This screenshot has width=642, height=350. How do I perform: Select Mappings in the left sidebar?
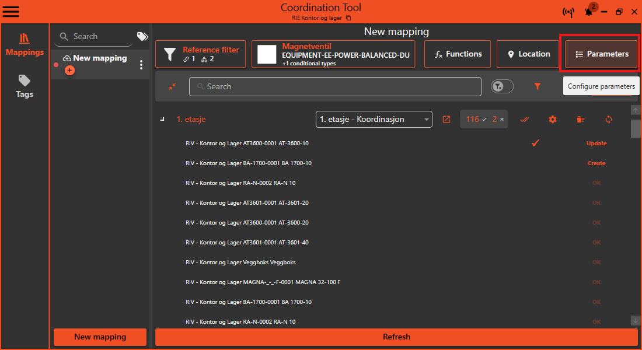click(x=24, y=44)
